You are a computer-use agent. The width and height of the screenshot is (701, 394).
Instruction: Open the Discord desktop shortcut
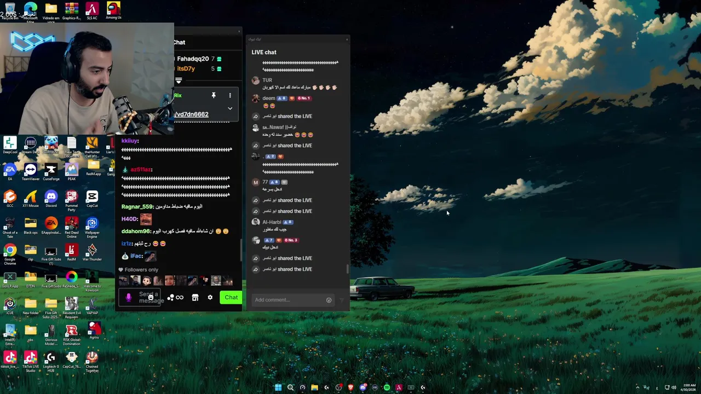coord(51,199)
